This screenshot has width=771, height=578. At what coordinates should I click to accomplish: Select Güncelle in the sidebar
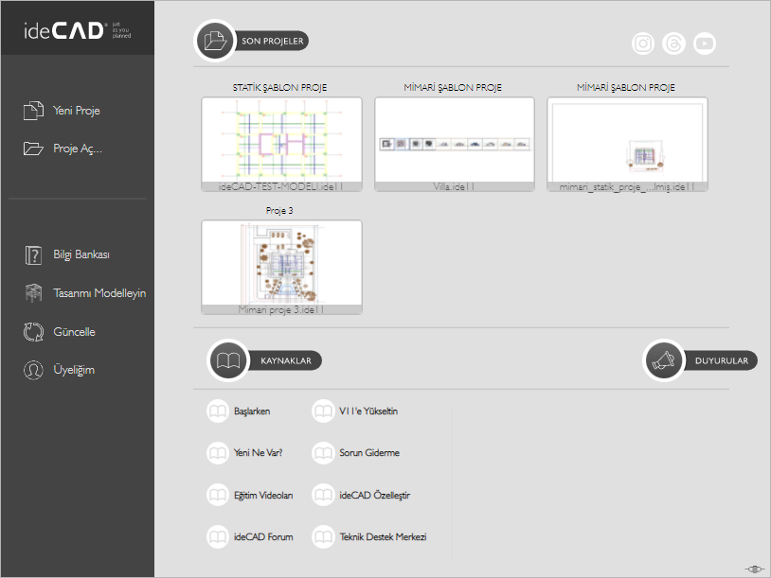(x=74, y=332)
